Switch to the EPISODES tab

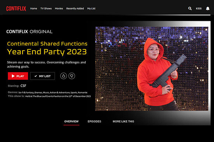pos(94,121)
